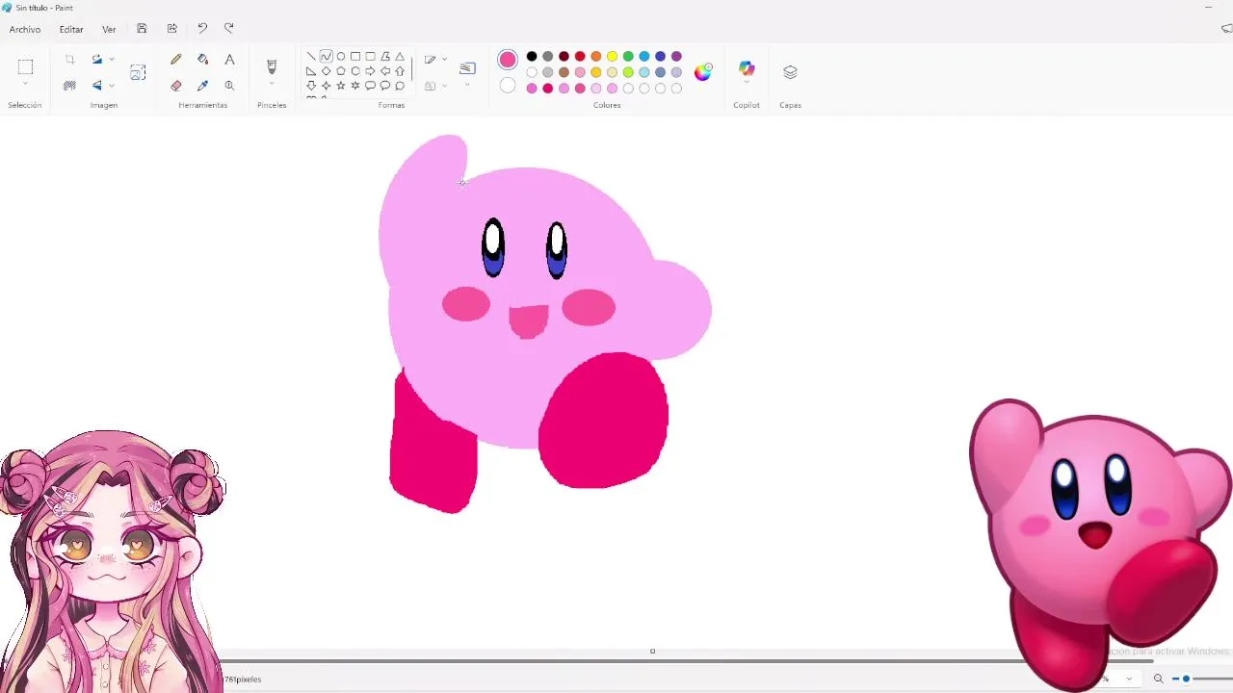Redo the last action
This screenshot has height=693, width=1233.
coord(229,29)
